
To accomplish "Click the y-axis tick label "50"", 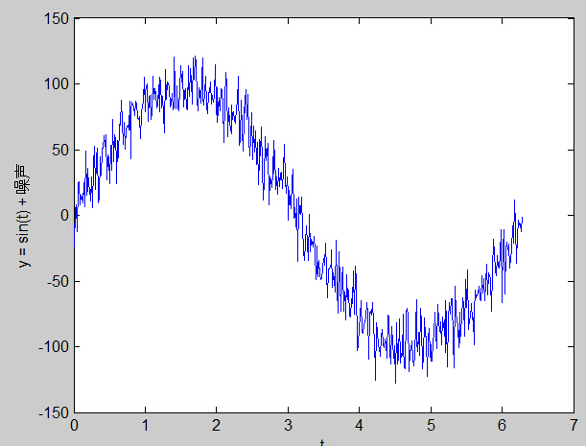I will [x=60, y=150].
